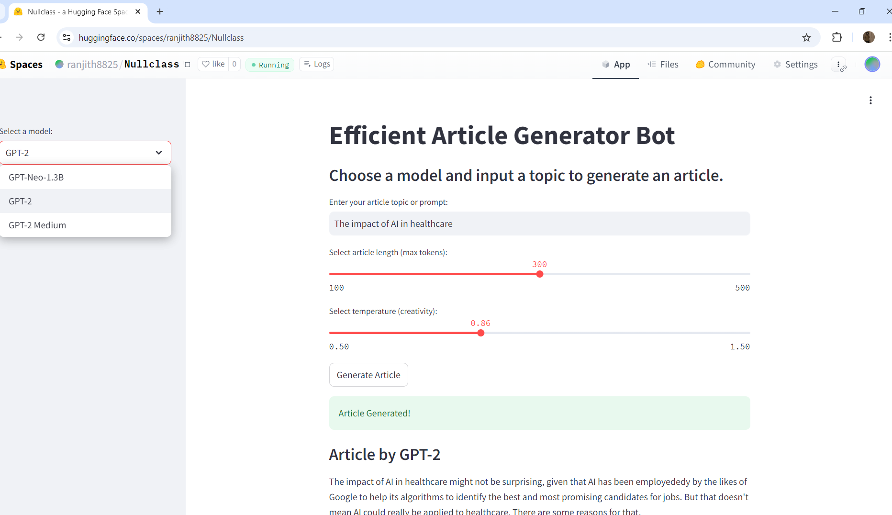Click the Generate Article button
The image size is (892, 515).
[368, 375]
